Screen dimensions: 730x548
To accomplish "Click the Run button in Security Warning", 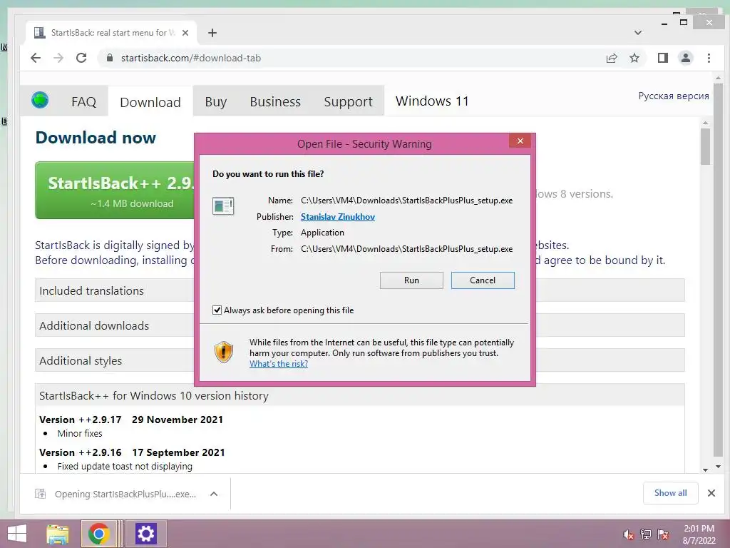I will click(x=411, y=280).
